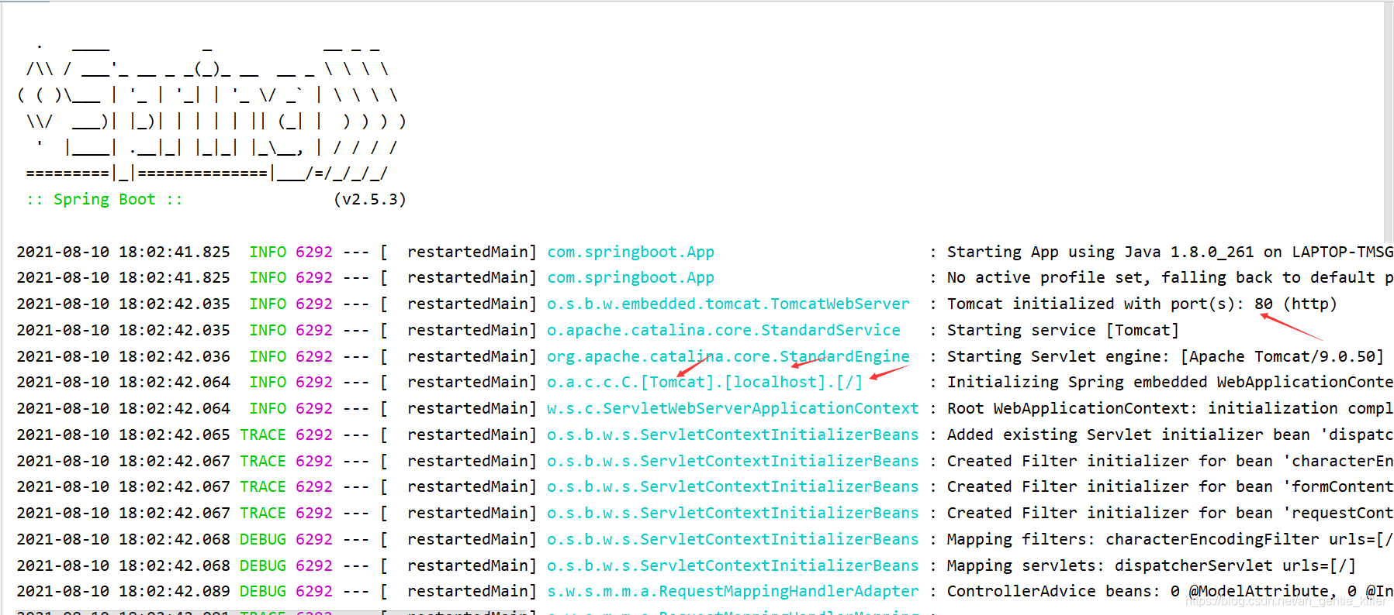Click timestamp 2021-08-10 18:02:42.065
This screenshot has height=615, width=1394.
pyautogui.click(x=123, y=435)
